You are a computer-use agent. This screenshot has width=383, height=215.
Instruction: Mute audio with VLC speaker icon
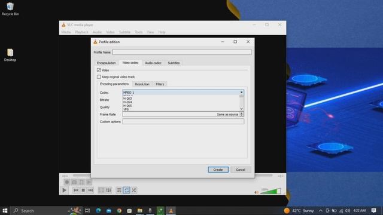click(257, 192)
